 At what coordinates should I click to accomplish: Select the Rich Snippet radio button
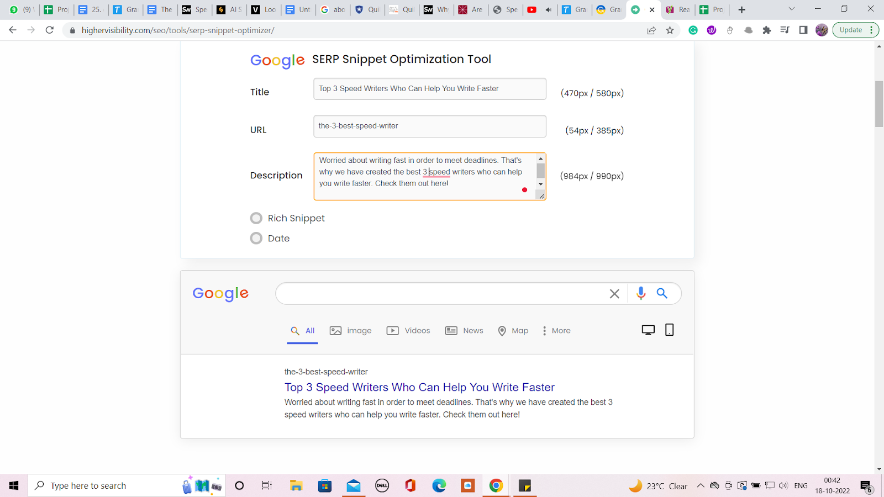[x=256, y=218]
